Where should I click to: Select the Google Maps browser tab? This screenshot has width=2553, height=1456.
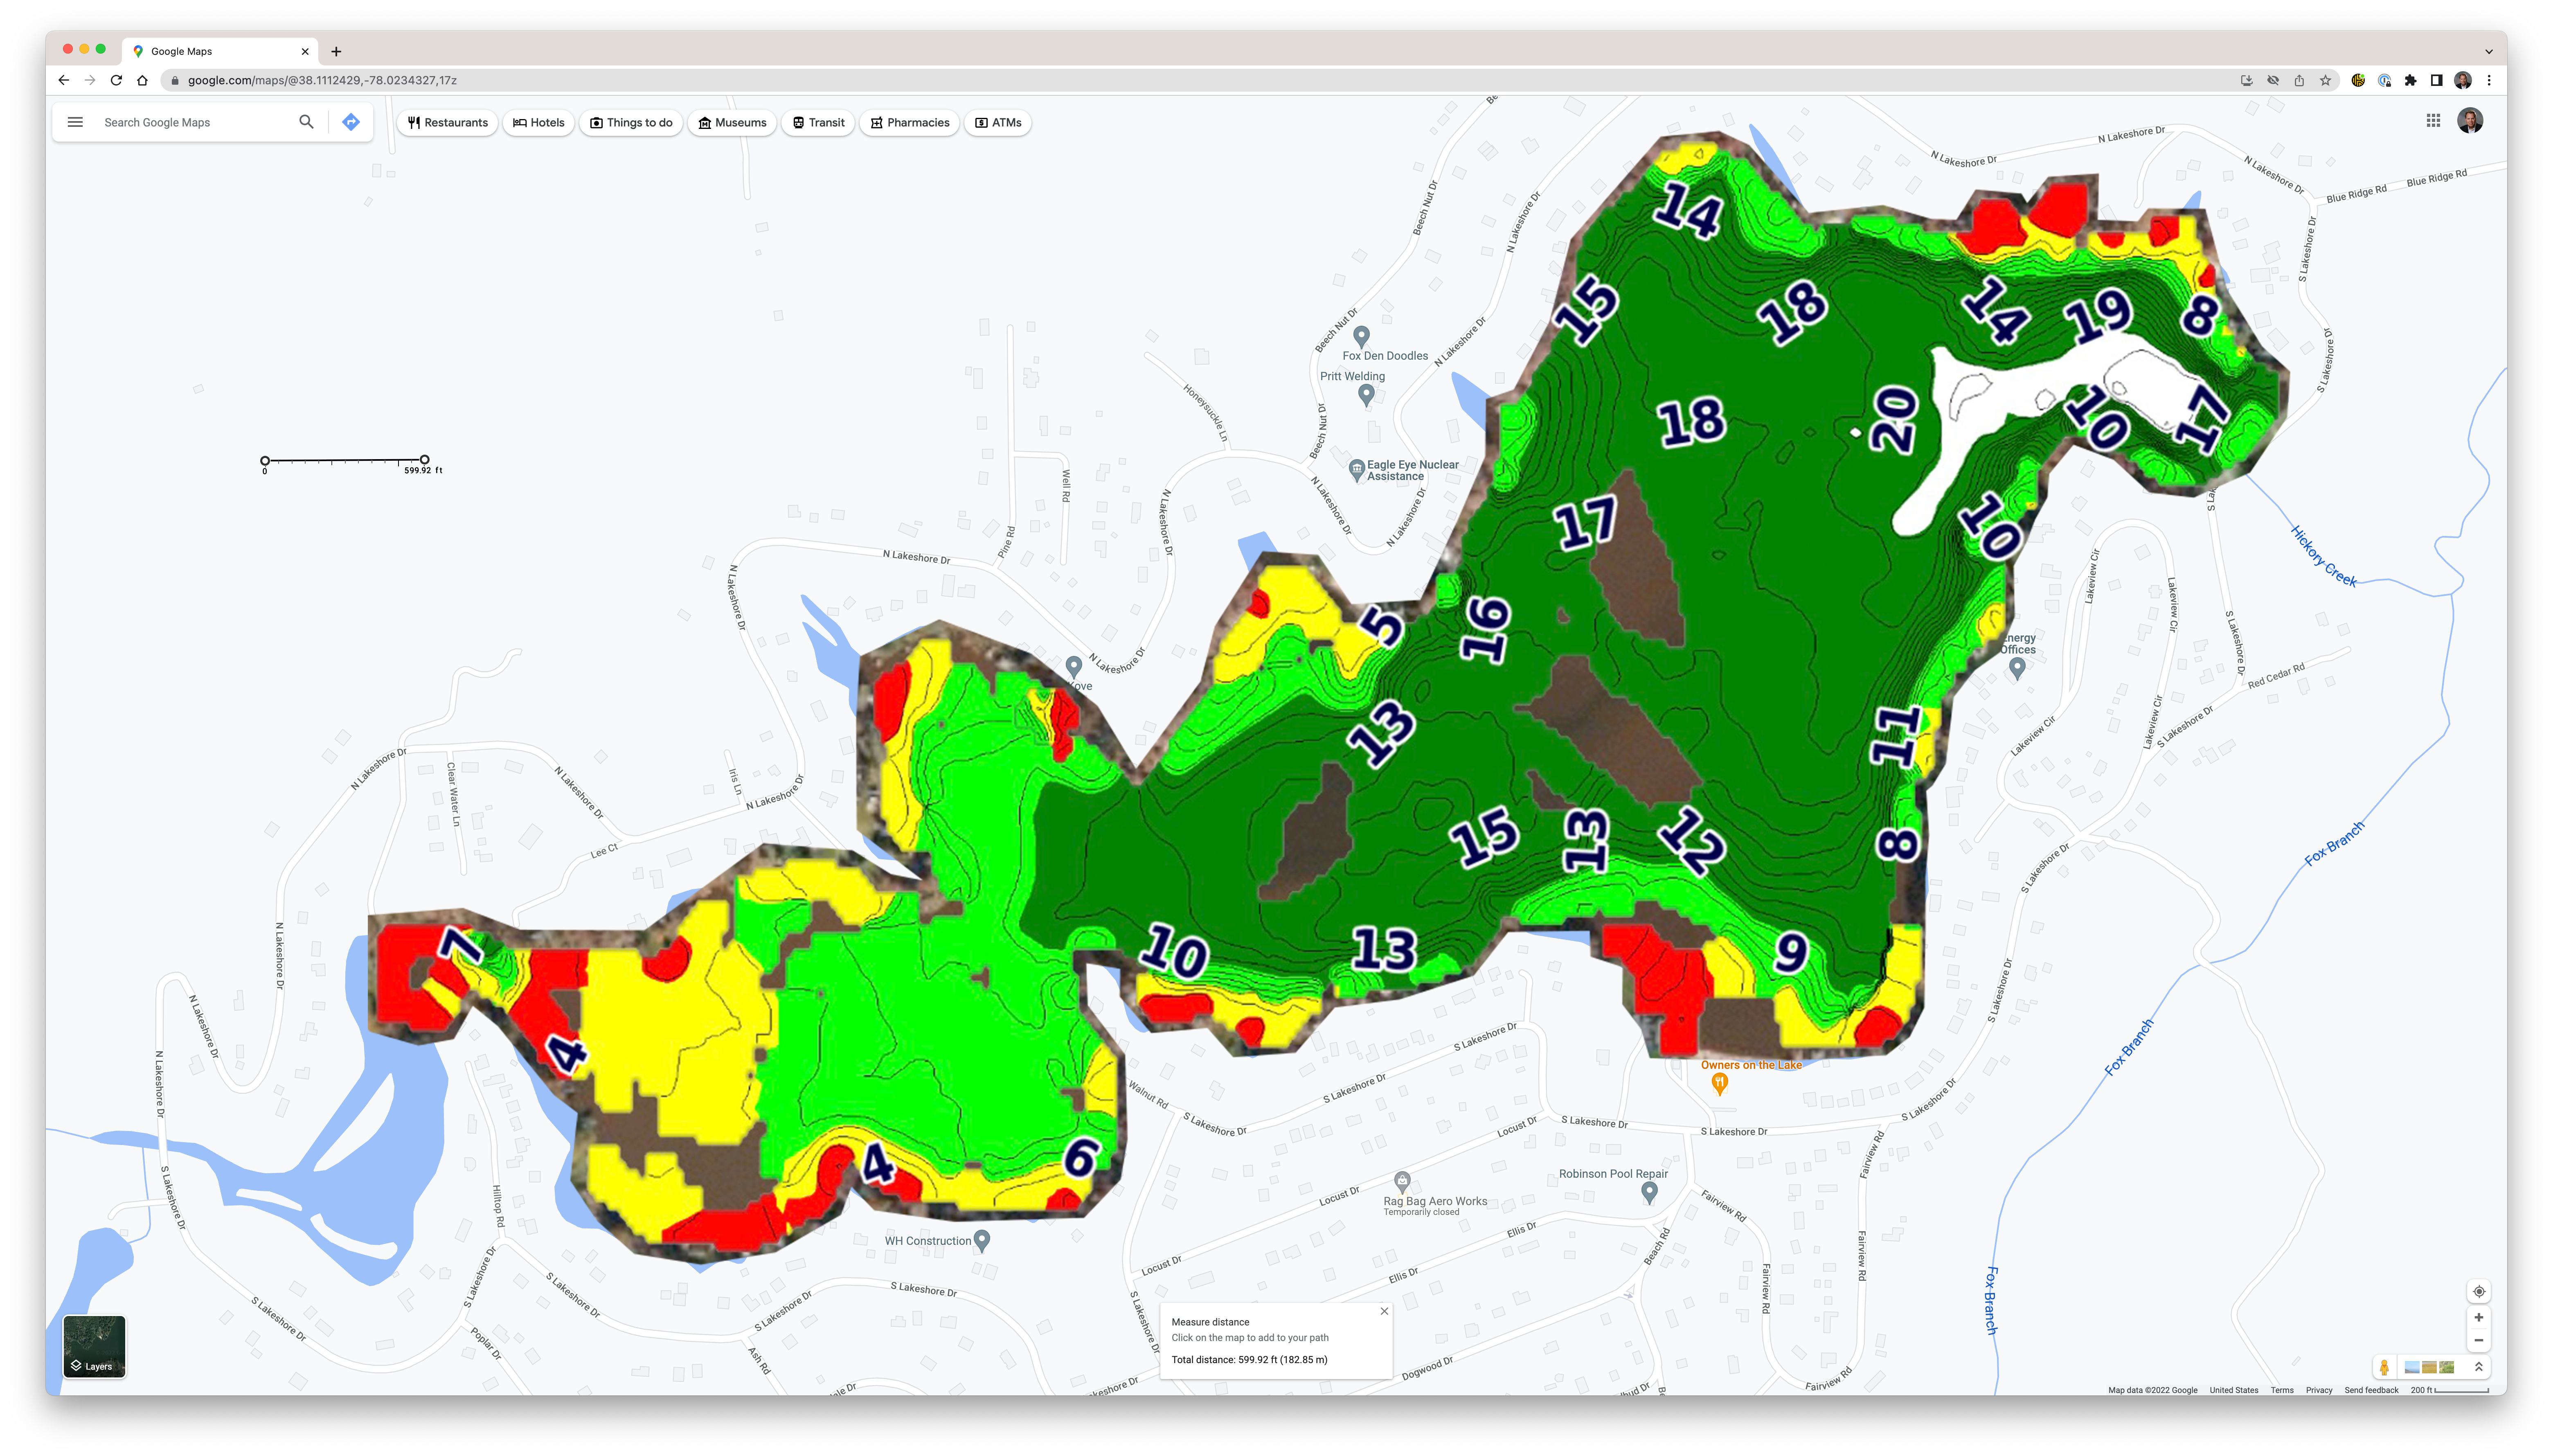coord(220,51)
